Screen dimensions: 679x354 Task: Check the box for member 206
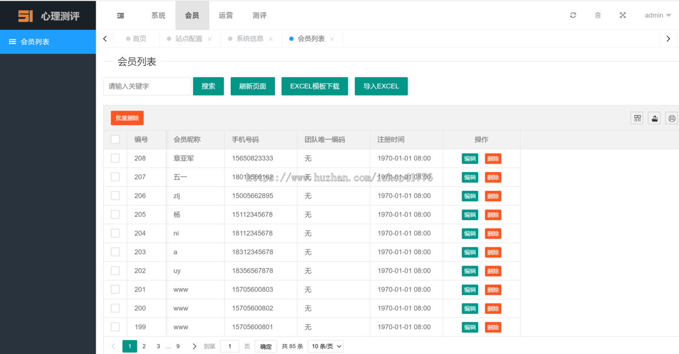coord(115,195)
